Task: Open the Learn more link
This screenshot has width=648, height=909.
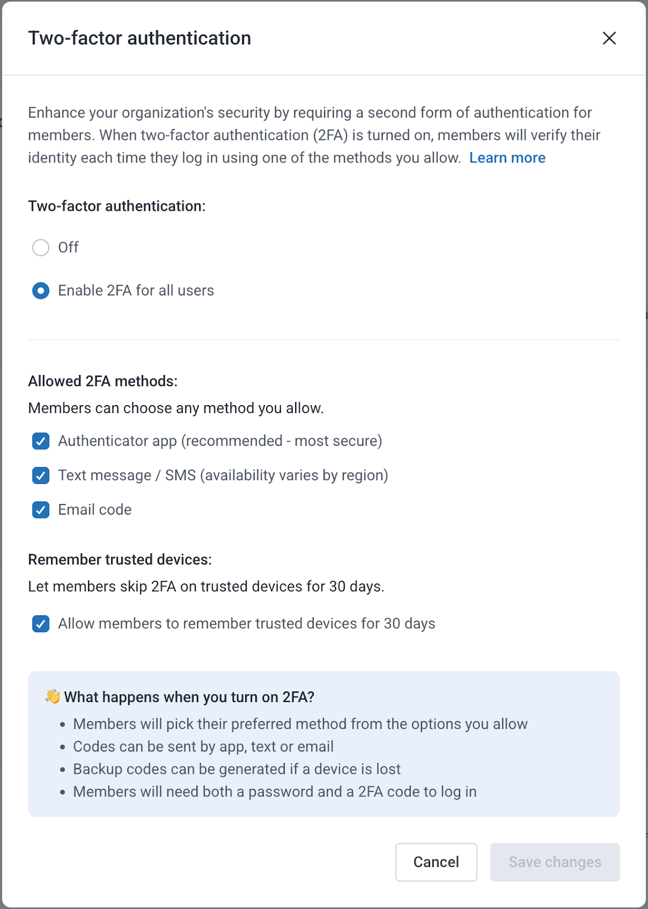Action: pos(507,158)
